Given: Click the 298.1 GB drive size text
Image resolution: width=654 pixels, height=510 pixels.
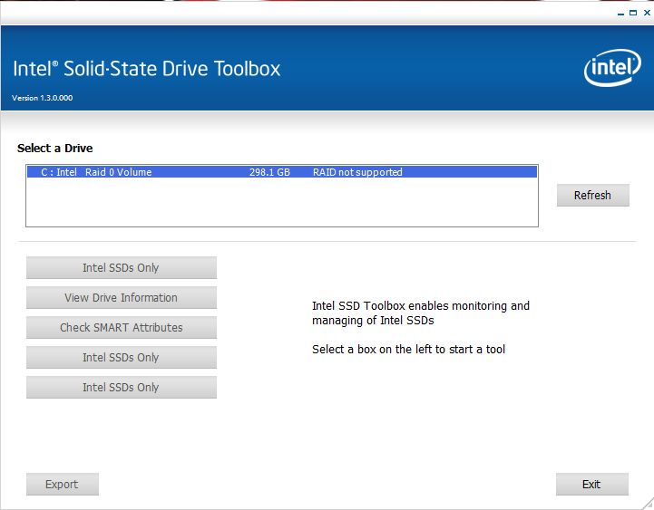Looking at the screenshot, I should pyautogui.click(x=269, y=172).
